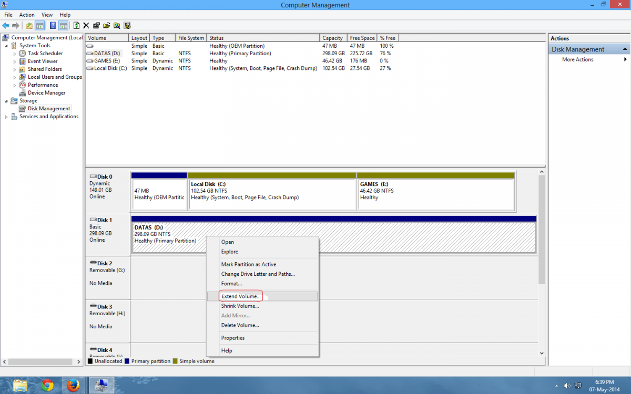
Task: Click the Help question-mark toolbar icon
Action: (52, 25)
